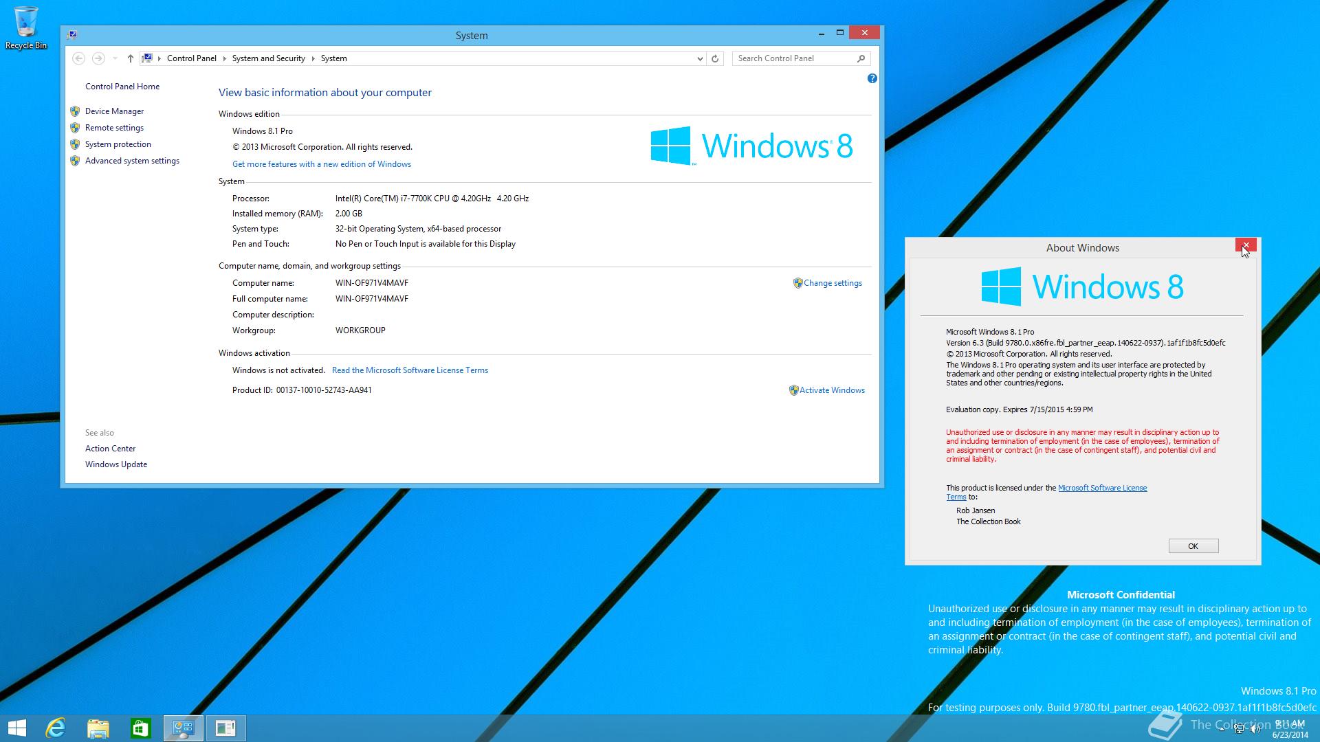The image size is (1320, 742).
Task: Click the System window title bar icon
Action: click(72, 34)
